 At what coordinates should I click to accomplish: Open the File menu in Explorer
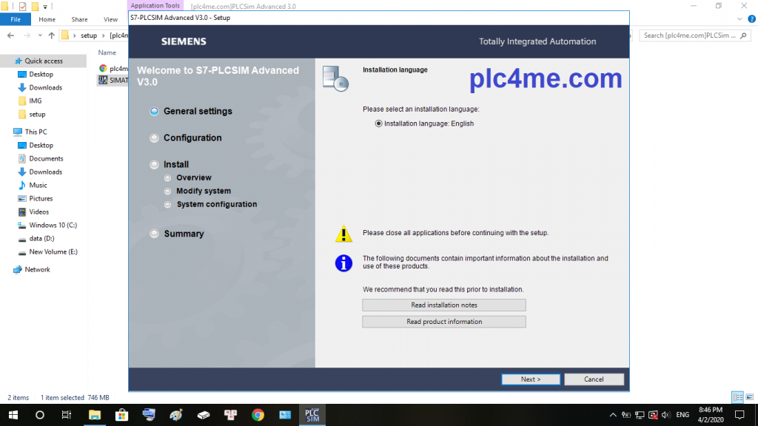point(15,20)
